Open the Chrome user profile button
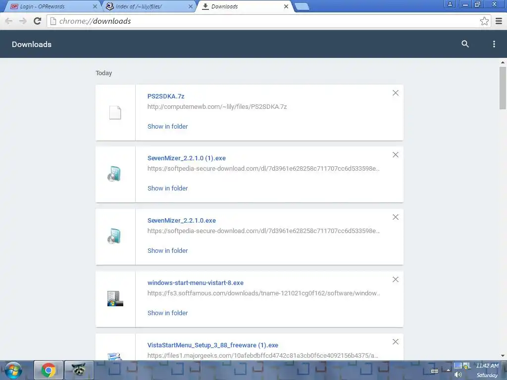This screenshot has width=507, height=380. 450,4
